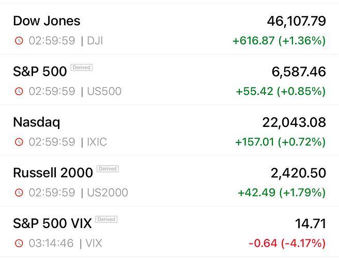Image resolution: width=339 pixels, height=258 pixels.
Task: Click the clock icon in VIX row
Action: coord(19,243)
